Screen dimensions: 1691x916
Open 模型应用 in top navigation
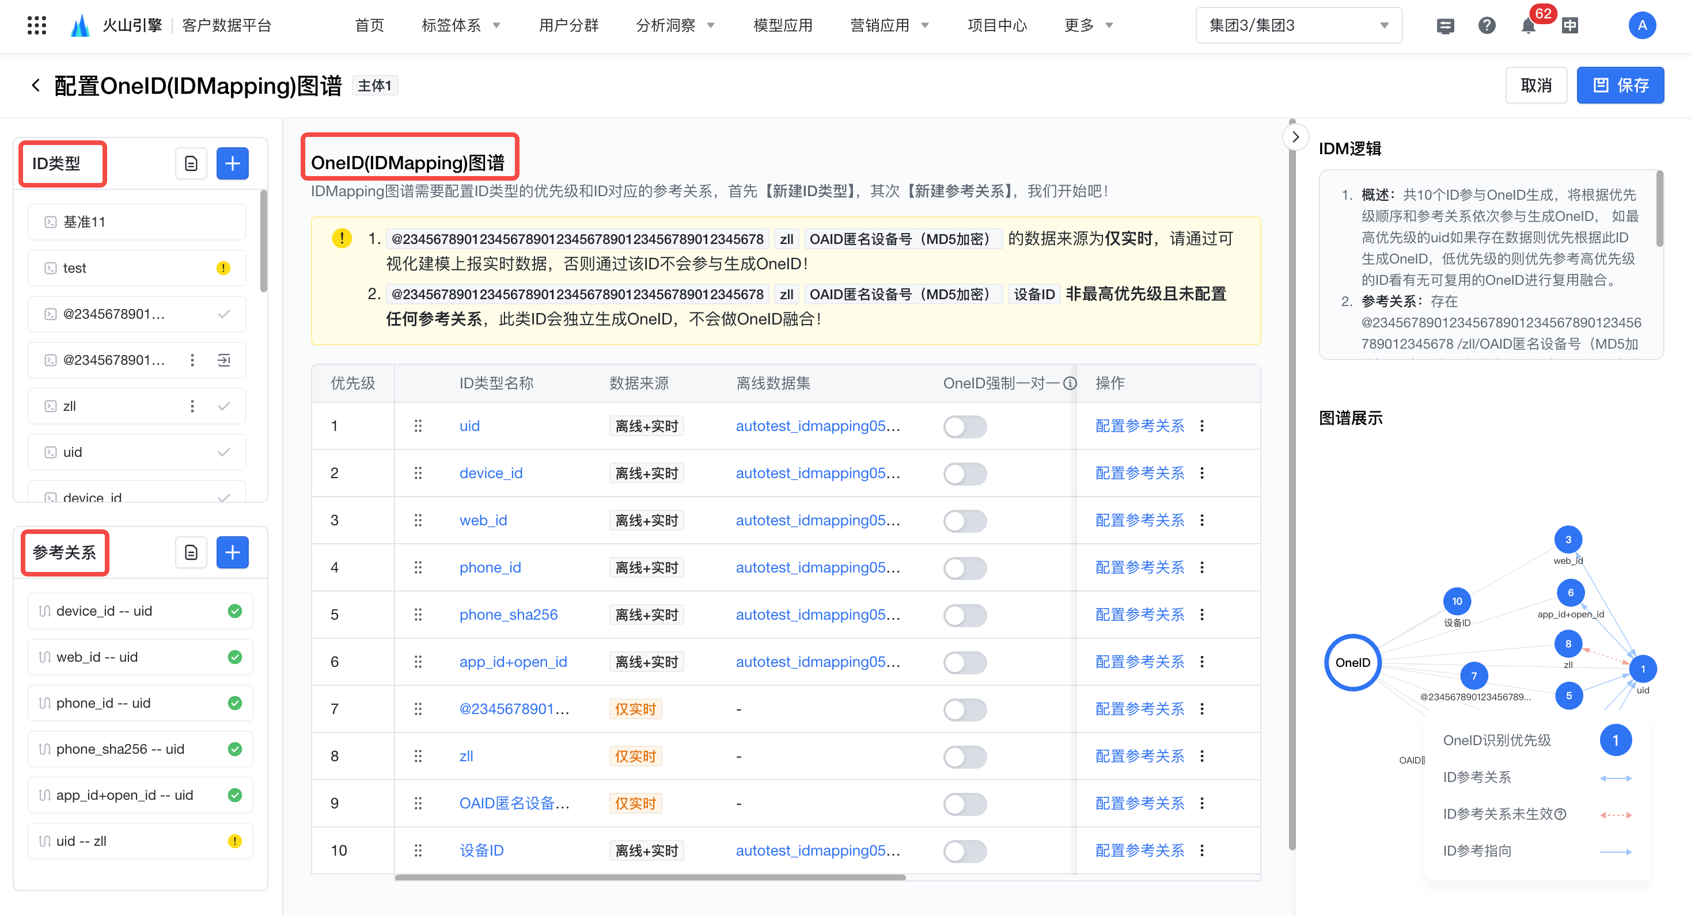783,25
